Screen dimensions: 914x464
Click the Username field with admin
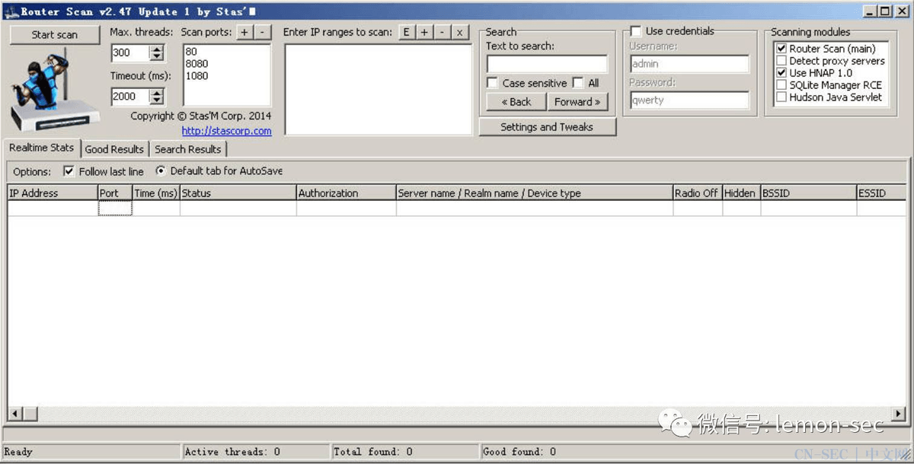[x=689, y=64]
